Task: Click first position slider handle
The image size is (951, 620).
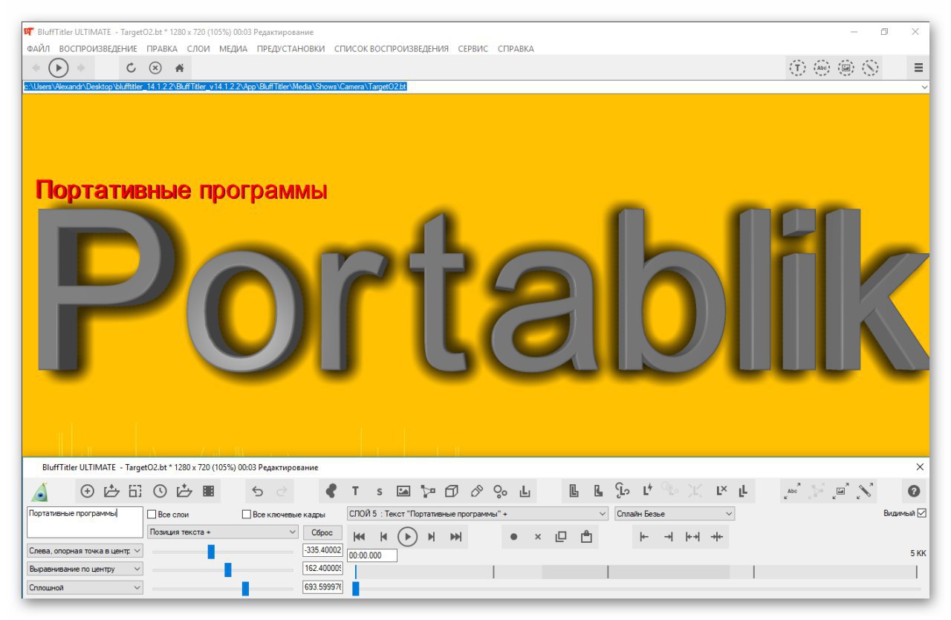Action: pyautogui.click(x=211, y=551)
